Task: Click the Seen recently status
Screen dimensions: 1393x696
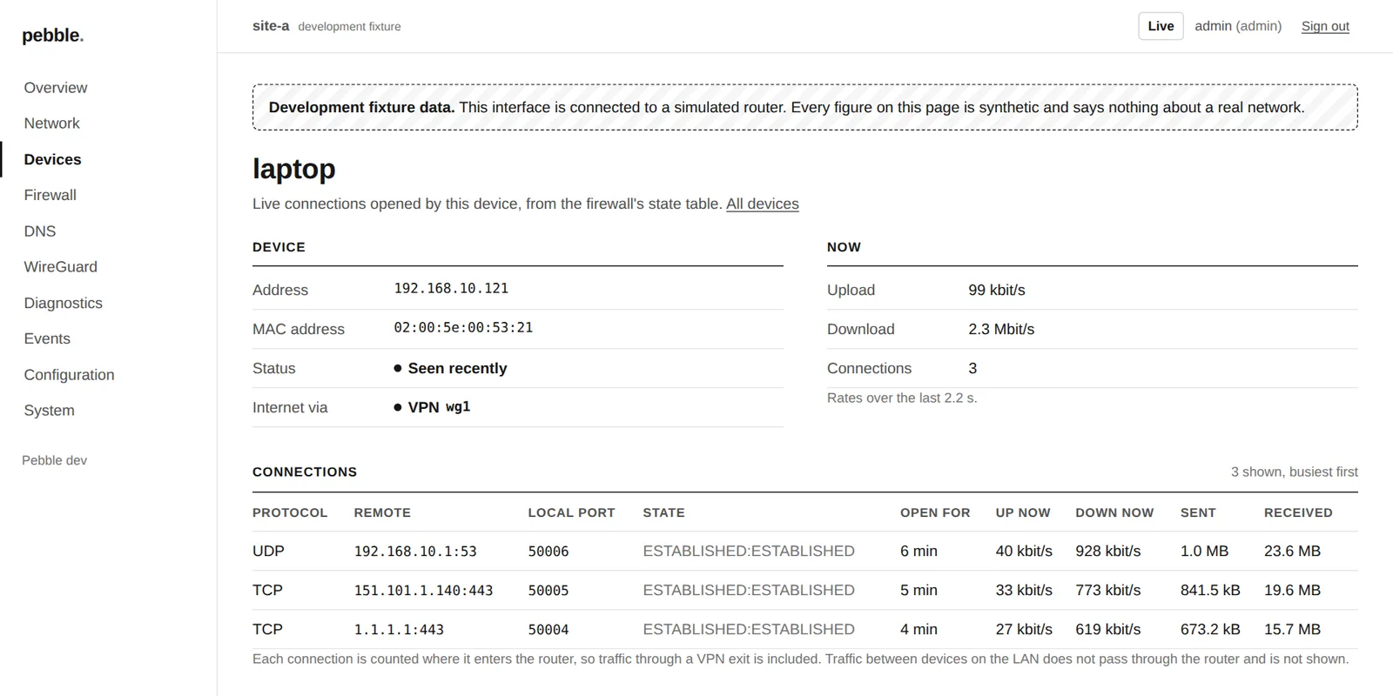Action: (450, 368)
